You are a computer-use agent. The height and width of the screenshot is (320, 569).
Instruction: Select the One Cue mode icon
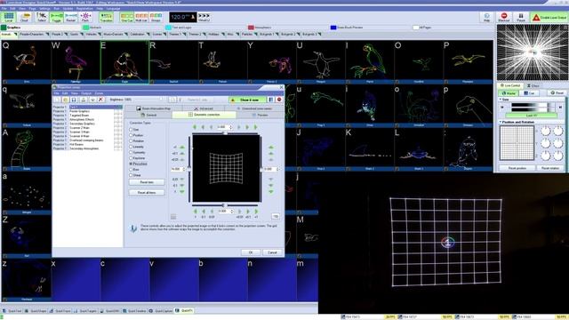(x=126, y=17)
